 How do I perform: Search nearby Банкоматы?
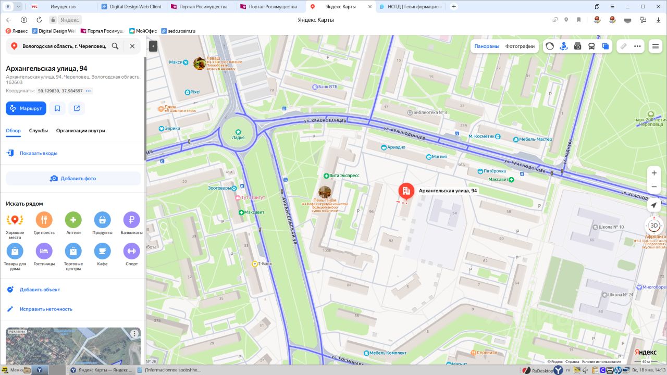[x=132, y=223]
